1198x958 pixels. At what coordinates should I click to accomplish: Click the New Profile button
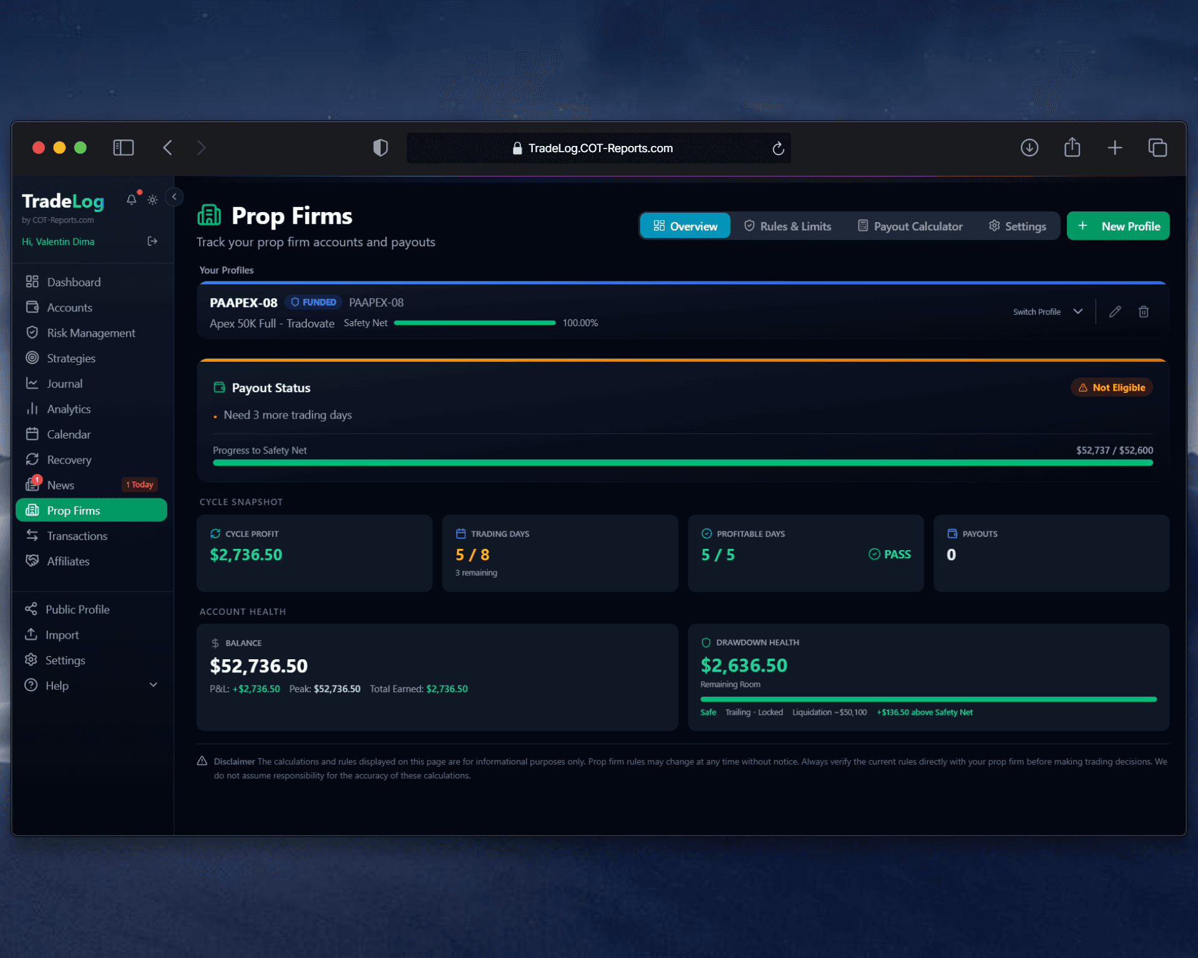pos(1118,226)
